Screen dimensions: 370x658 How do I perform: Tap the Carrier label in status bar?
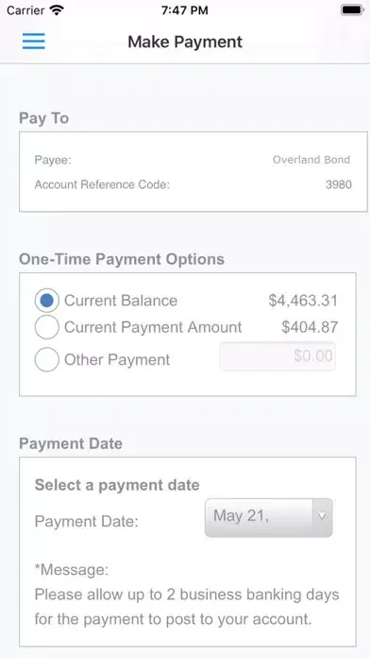click(x=25, y=10)
